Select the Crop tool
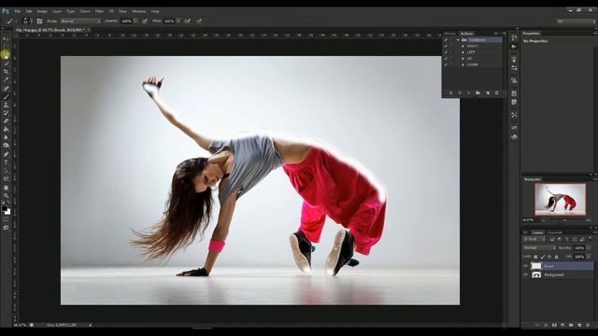This screenshot has width=598, height=336. point(6,71)
